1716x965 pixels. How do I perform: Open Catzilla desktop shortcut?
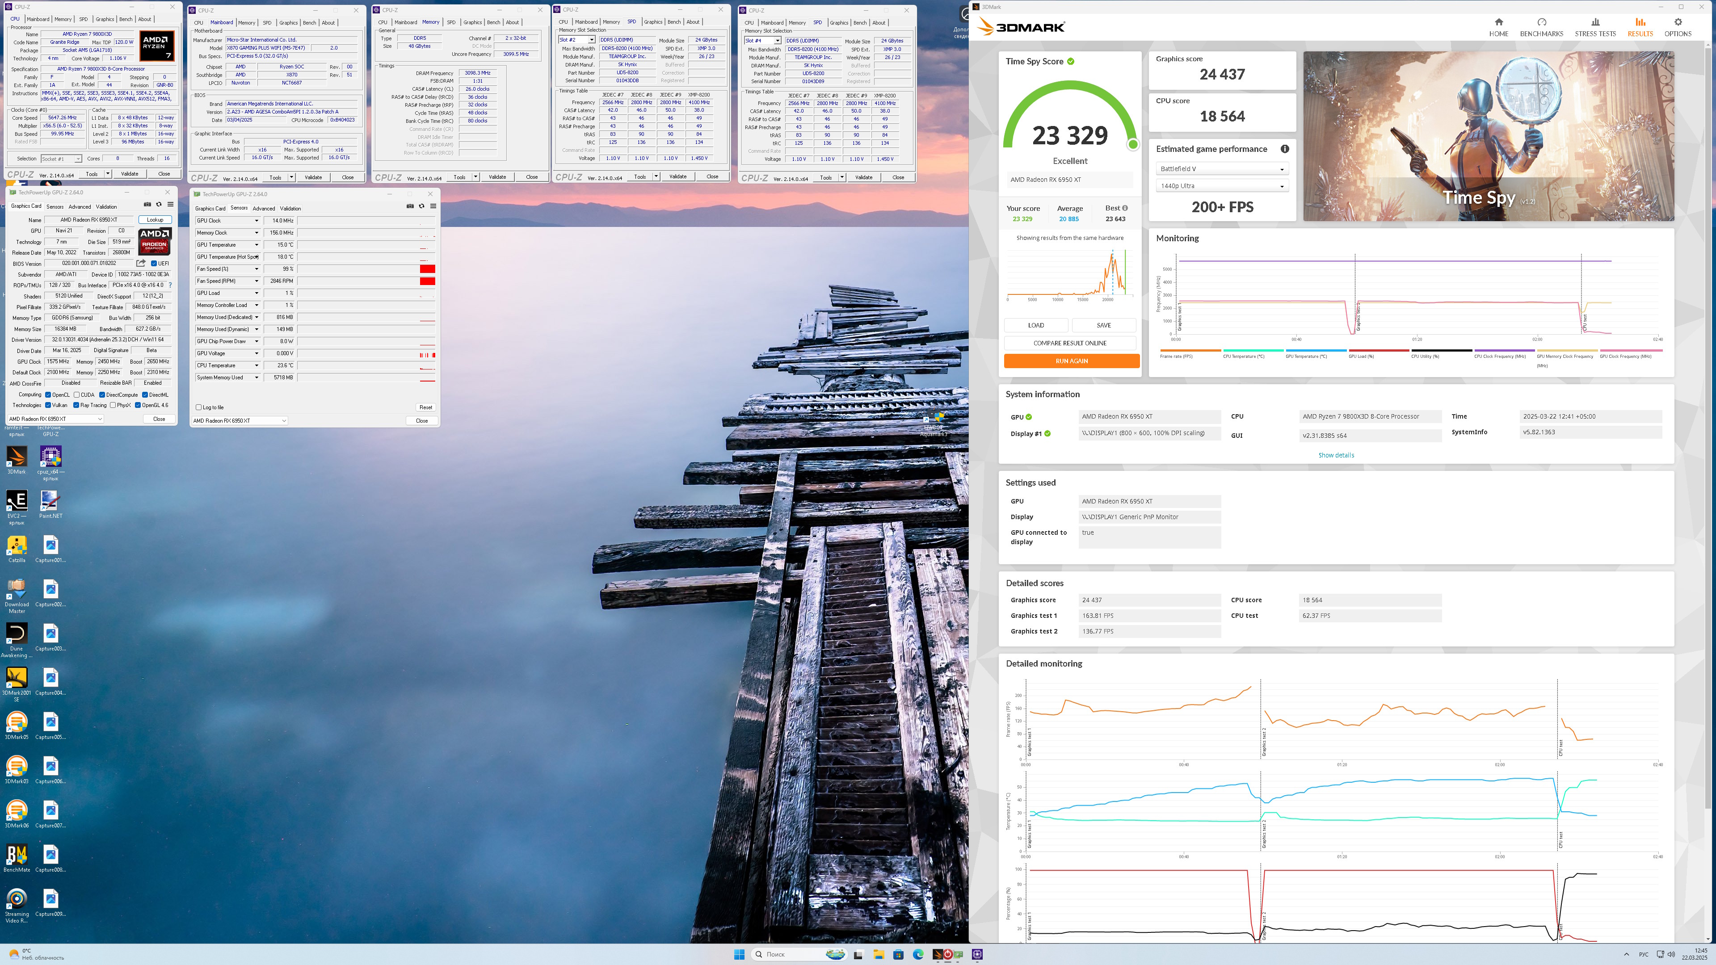tap(17, 549)
